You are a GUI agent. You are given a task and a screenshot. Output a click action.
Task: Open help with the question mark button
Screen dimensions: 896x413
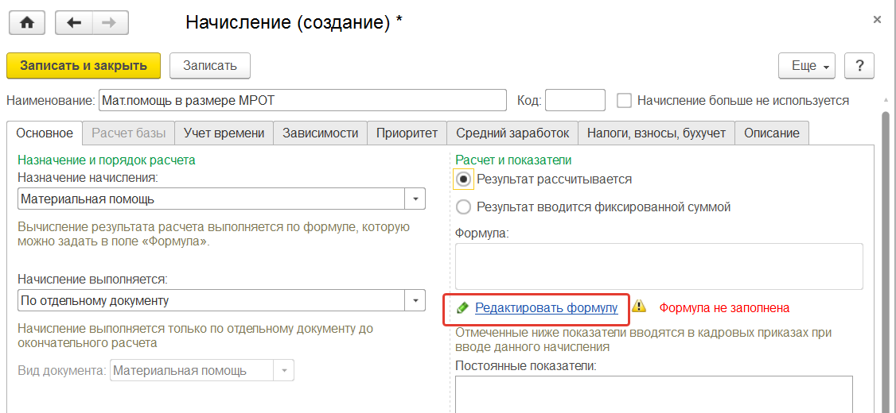point(859,66)
